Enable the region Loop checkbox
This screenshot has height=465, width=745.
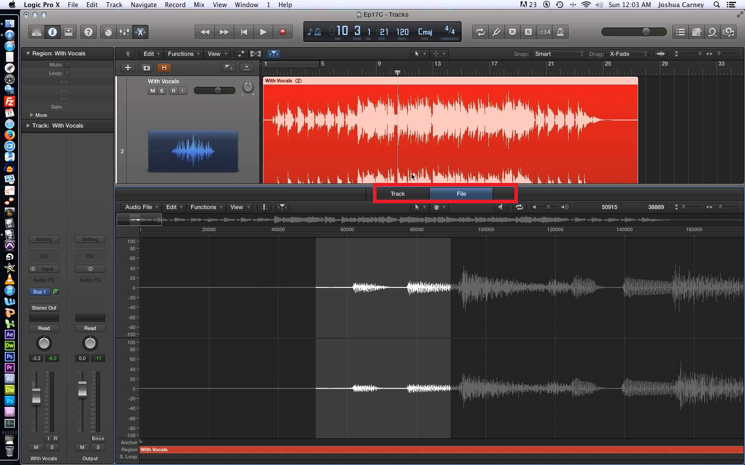[x=67, y=73]
